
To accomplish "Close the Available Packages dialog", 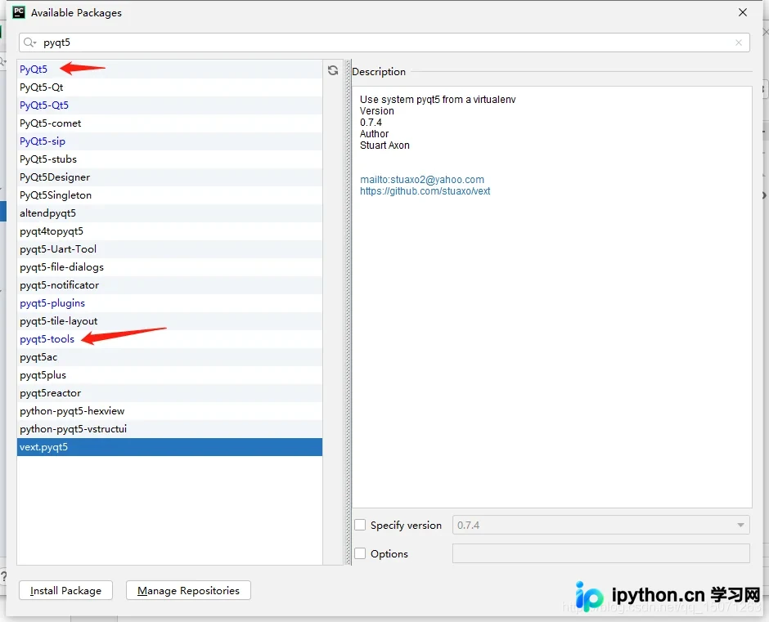I will click(743, 12).
